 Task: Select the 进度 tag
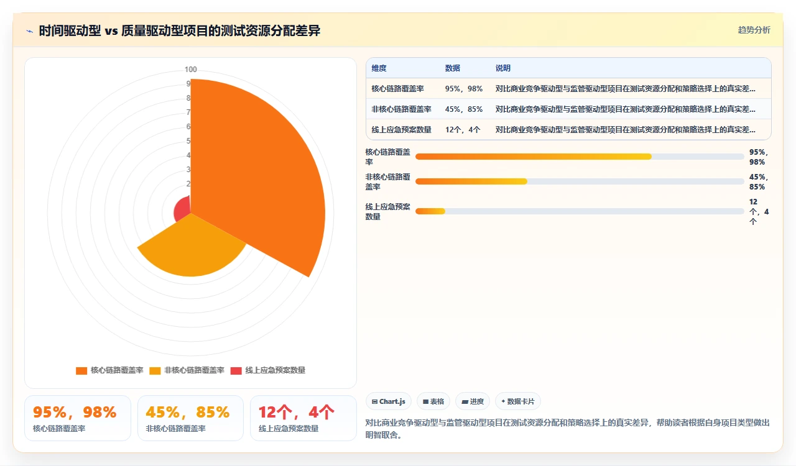click(x=473, y=401)
